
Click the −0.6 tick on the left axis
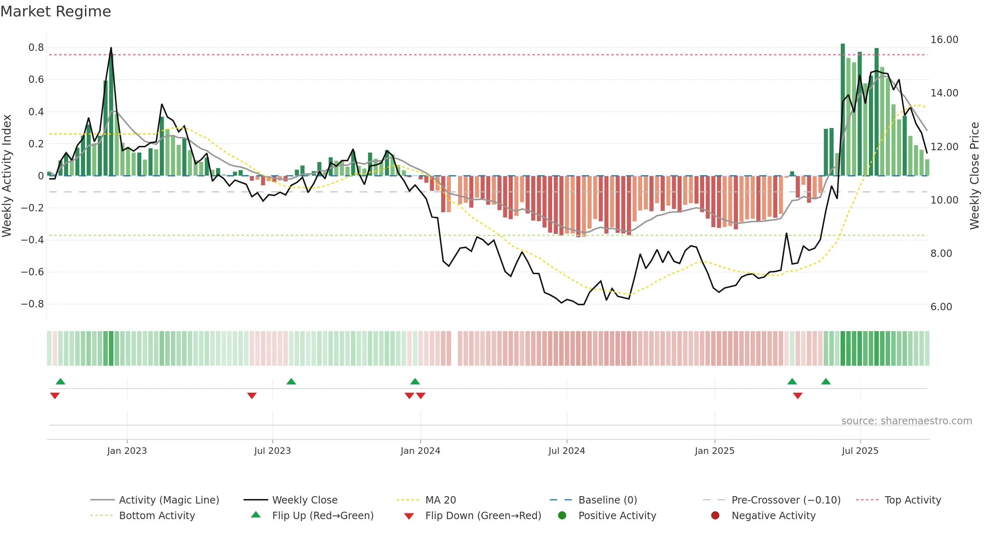pyautogui.click(x=32, y=272)
